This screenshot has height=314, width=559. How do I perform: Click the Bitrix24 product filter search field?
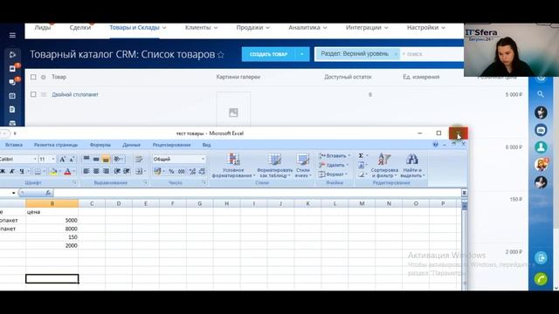pyautogui.click(x=431, y=54)
